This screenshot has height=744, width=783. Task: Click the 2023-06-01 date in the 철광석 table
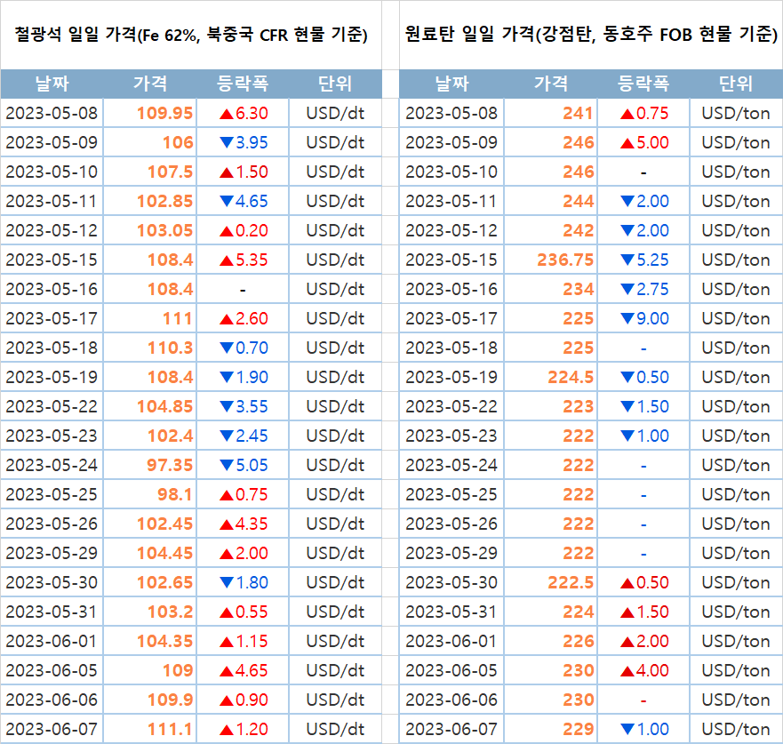coord(52,641)
